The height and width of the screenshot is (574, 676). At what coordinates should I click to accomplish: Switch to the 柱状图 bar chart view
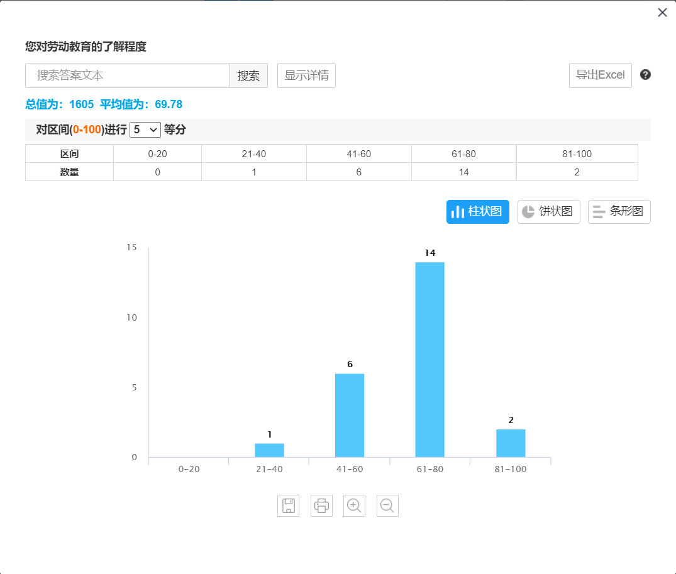point(478,212)
